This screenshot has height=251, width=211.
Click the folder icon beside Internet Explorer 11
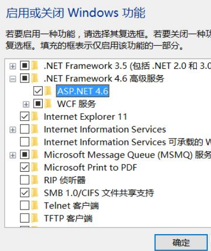tap(35, 117)
